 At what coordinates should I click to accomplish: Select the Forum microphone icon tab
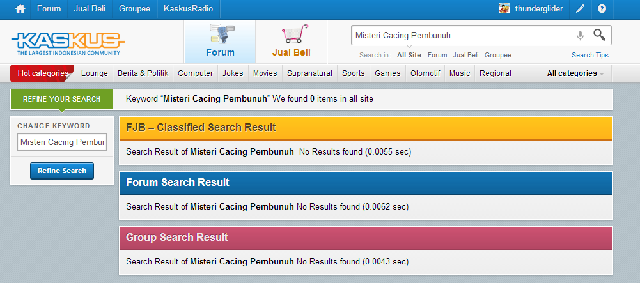coord(221,34)
